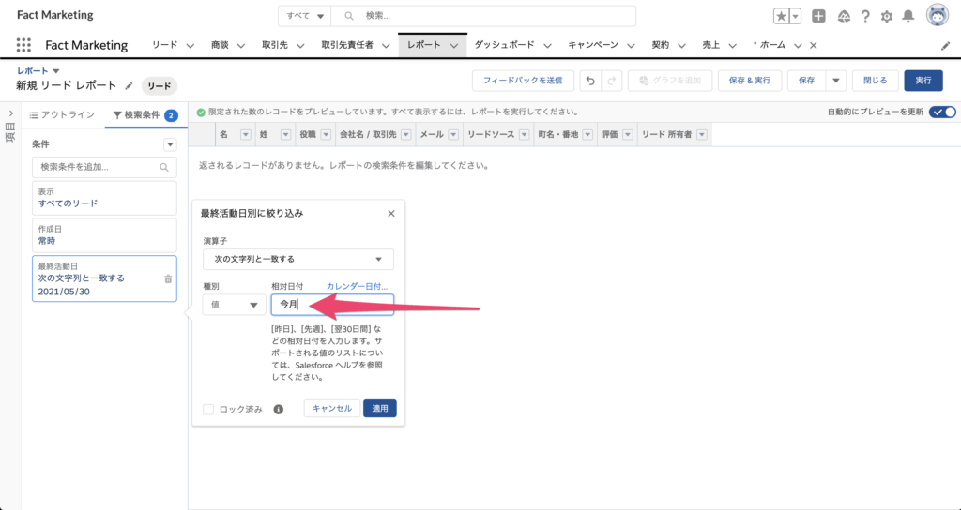961x510 pixels.
Task: Check the ロック済み checkbox
Action: click(x=208, y=409)
